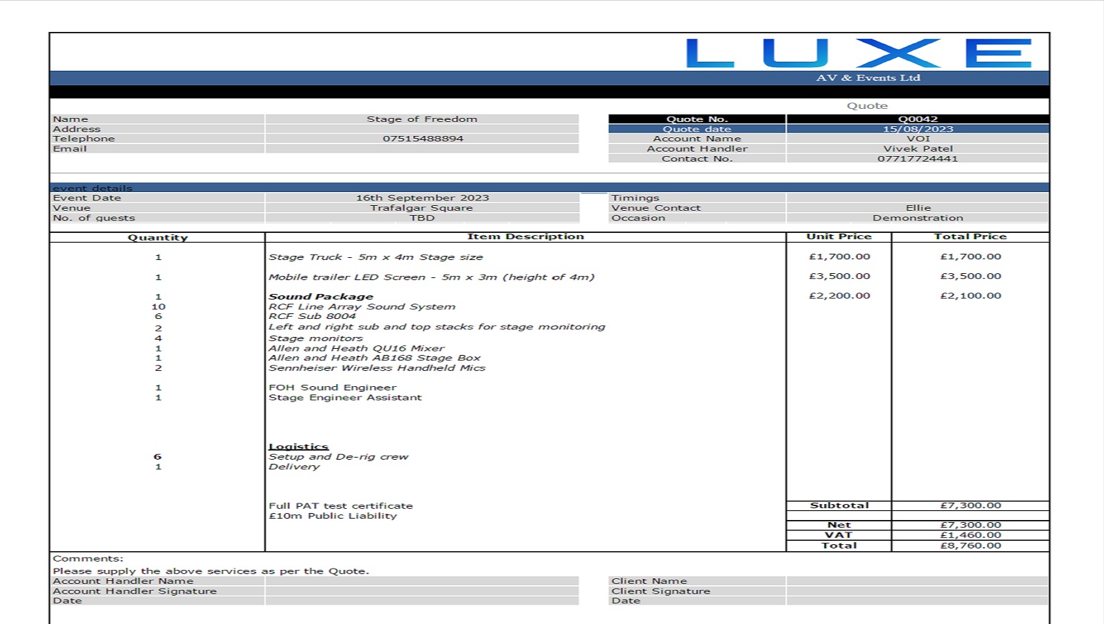This screenshot has height=624, width=1104.
Task: Click the quantity 10 for RCF Line Array
Action: pyautogui.click(x=158, y=306)
